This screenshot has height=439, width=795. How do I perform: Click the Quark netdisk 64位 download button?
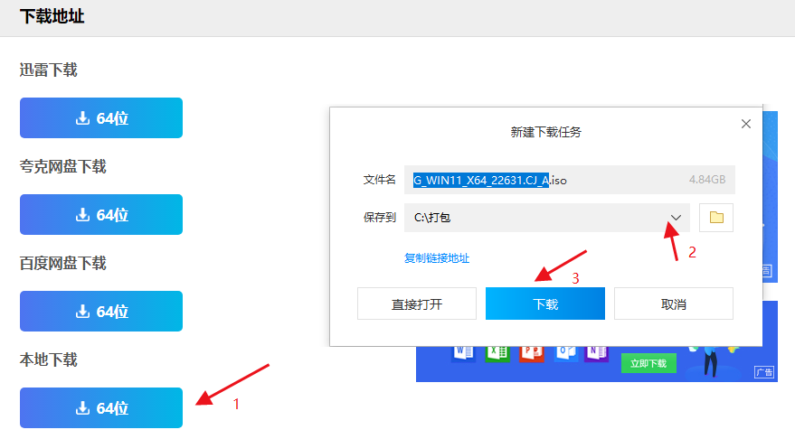click(101, 215)
